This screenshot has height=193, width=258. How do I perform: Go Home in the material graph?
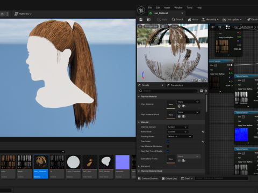[x=193, y=19]
